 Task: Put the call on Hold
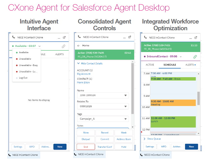124,147
